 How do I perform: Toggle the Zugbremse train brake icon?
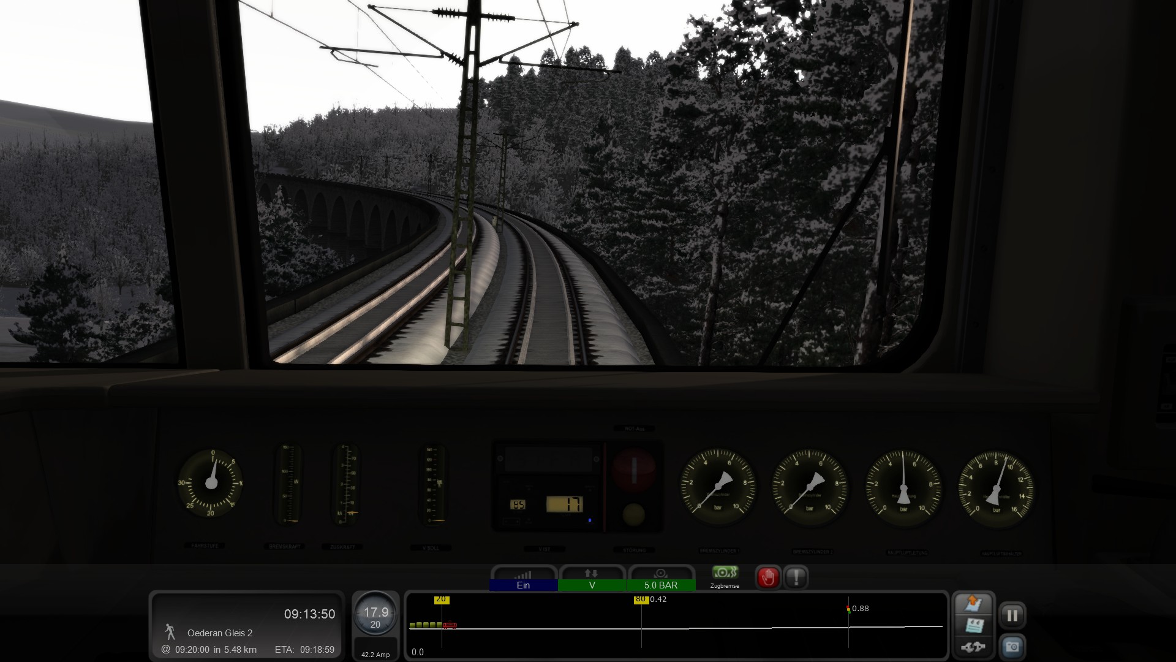pyautogui.click(x=725, y=573)
